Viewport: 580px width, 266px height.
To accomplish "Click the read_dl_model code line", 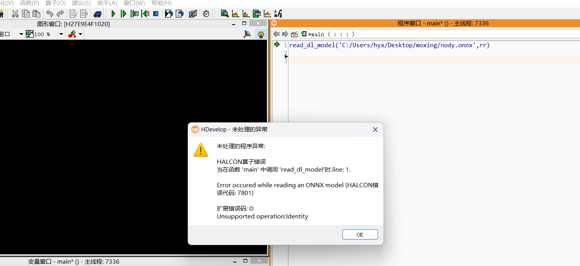I will 389,45.
